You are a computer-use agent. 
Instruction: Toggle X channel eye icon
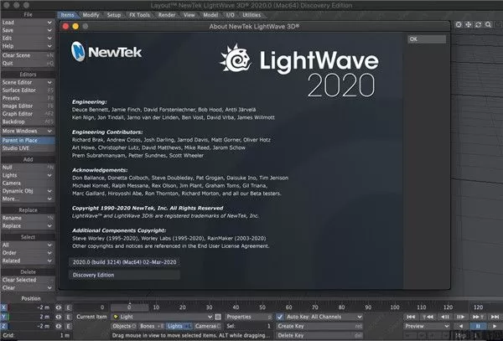pos(59,307)
